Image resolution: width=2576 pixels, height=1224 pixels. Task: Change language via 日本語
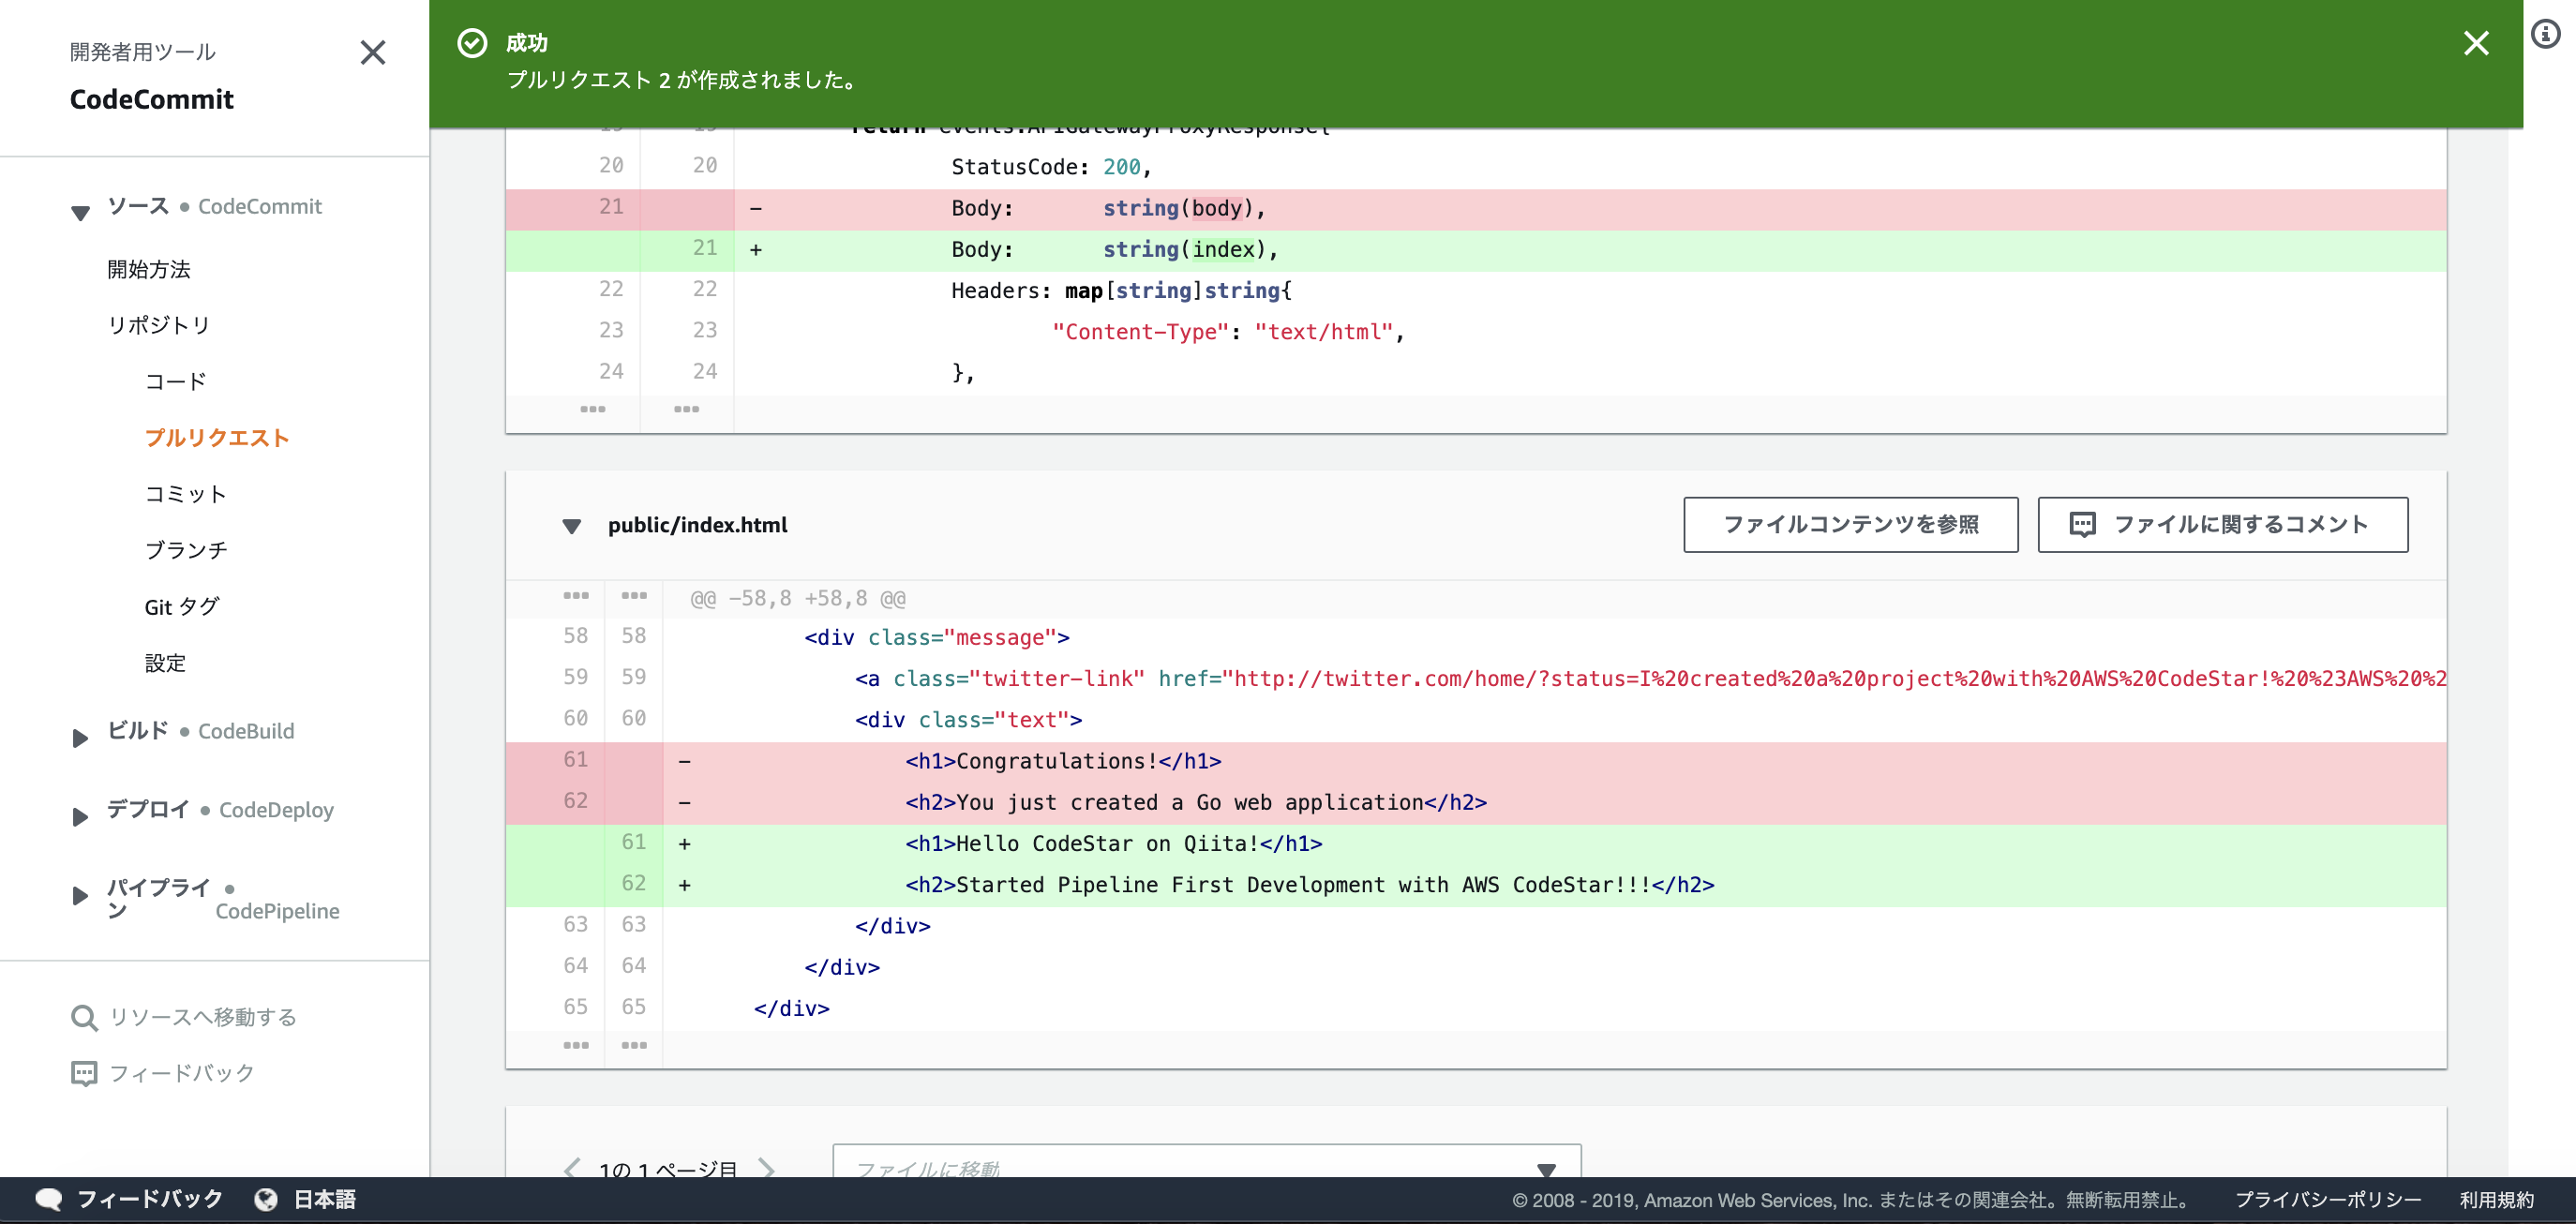point(325,1199)
